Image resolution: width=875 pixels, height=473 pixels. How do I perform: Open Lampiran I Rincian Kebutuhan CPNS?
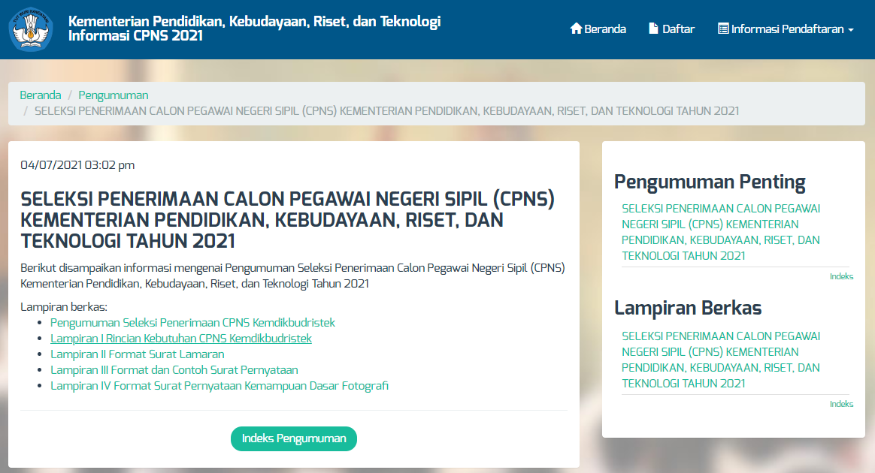[x=180, y=338]
